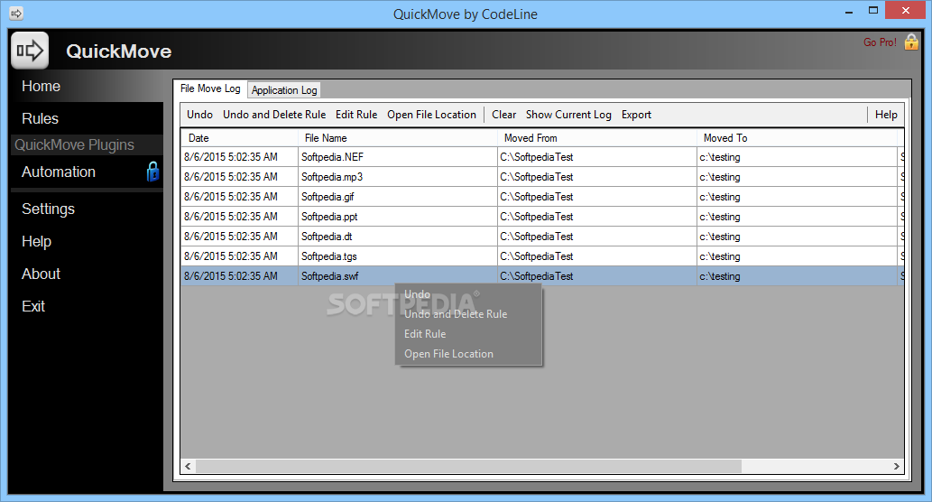The width and height of the screenshot is (932, 502).
Task: Select the Softpedia.gif row
Action: click(542, 197)
